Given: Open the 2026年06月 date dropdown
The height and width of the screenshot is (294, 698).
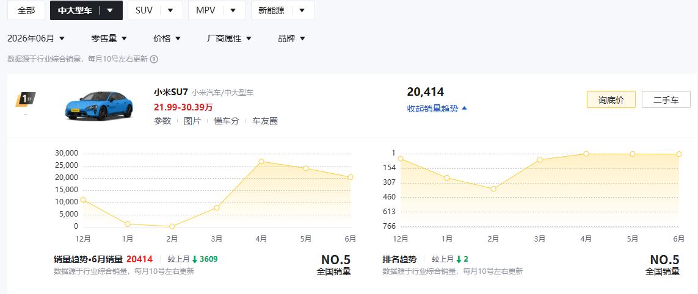Looking at the screenshot, I should (x=36, y=38).
